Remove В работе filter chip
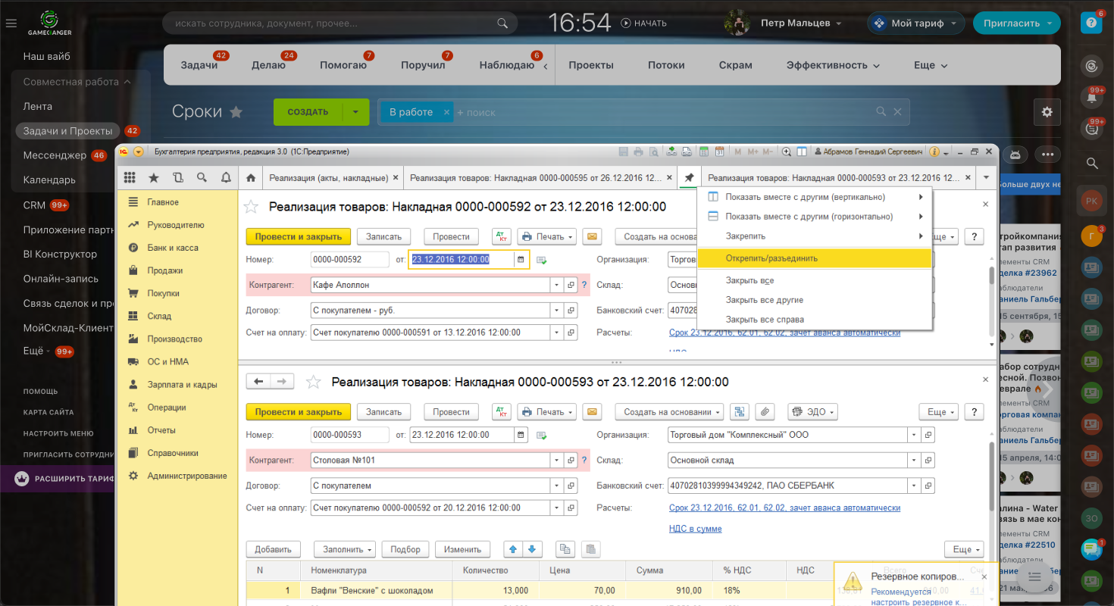The width and height of the screenshot is (1114, 606). (x=446, y=112)
